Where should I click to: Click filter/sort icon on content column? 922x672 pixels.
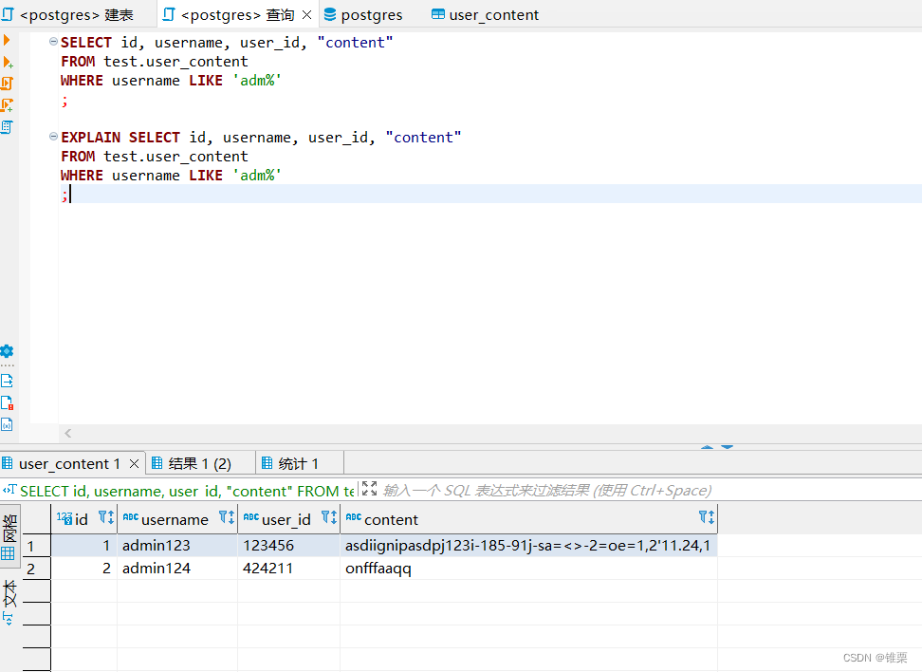(x=707, y=518)
